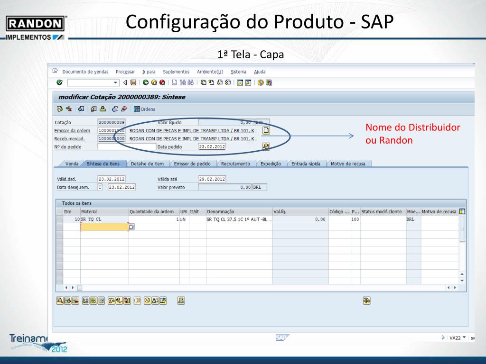Open the Ir para menu
486x364 pixels.
point(149,72)
